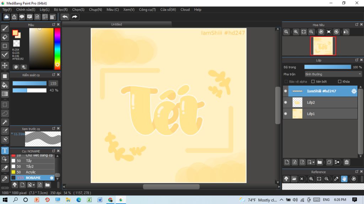This screenshot has width=364, height=204.
Task: Select the Shape fill tool
Action: 5,76
